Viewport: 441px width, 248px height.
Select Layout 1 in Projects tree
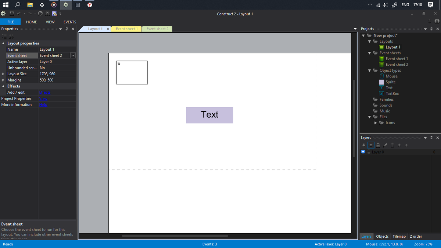390,47
